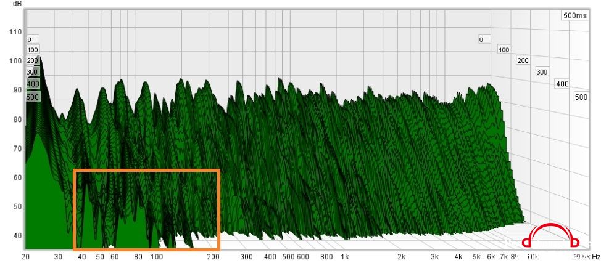Click the left-side 300 time slice label

point(32,72)
